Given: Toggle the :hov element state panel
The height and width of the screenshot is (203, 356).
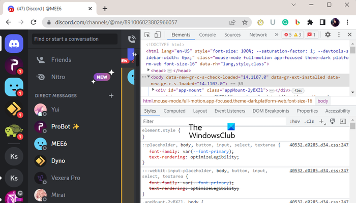Looking at the screenshot, I should (x=294, y=121).
